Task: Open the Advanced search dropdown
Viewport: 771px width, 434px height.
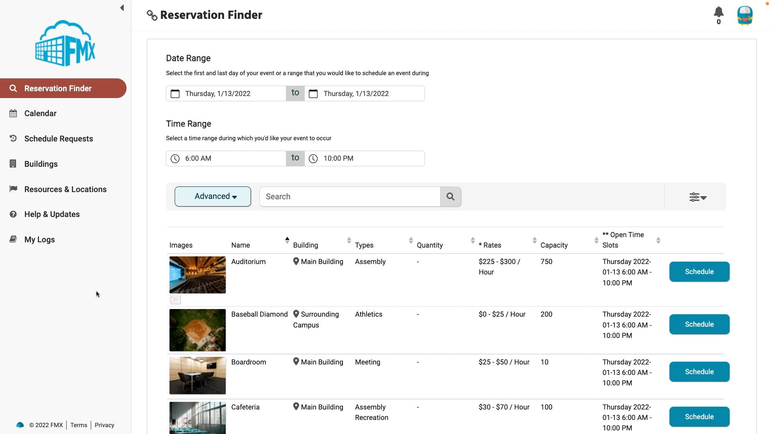Action: [213, 197]
